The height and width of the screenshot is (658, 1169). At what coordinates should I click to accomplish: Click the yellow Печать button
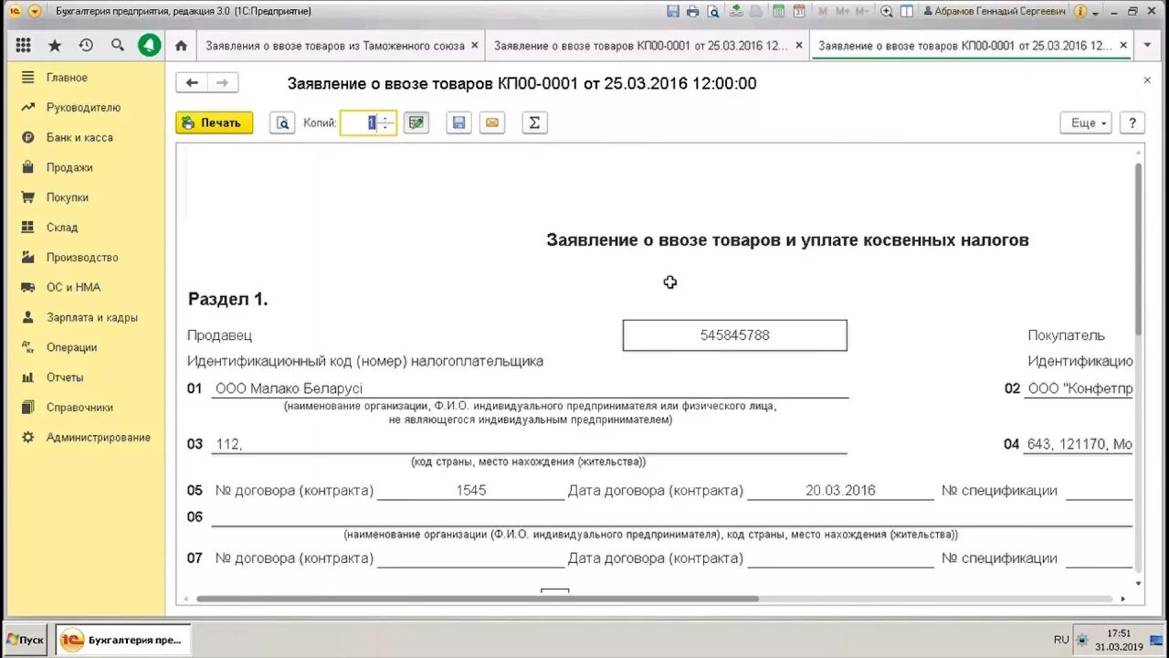215,122
